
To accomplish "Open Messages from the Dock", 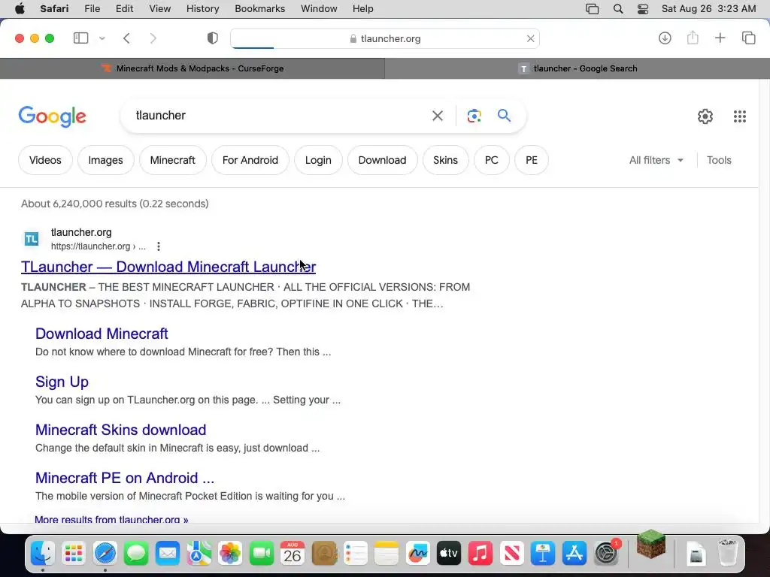I will tap(136, 554).
